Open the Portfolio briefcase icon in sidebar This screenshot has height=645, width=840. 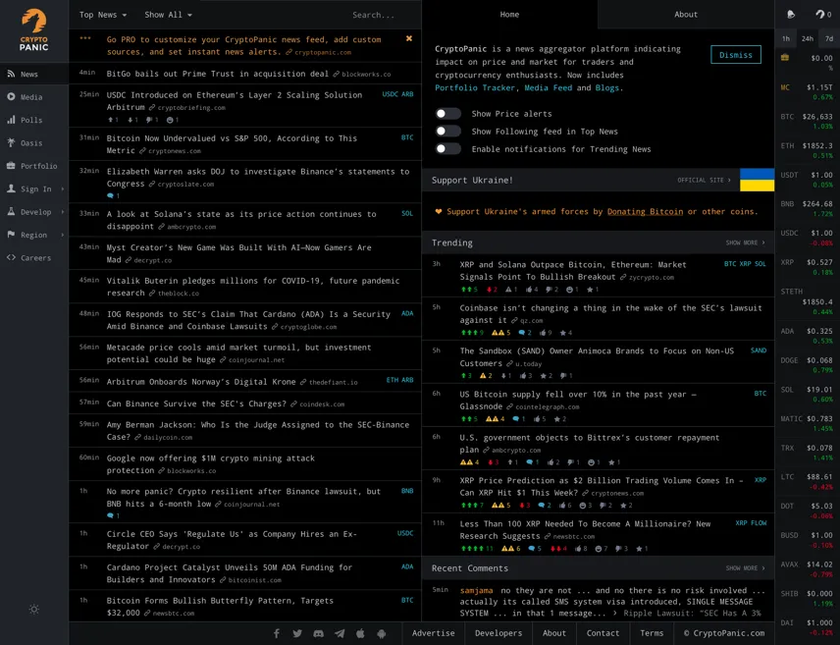point(11,166)
